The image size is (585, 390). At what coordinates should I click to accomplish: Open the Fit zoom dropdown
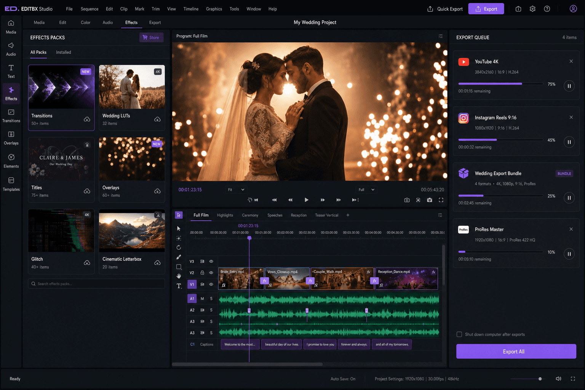click(236, 190)
